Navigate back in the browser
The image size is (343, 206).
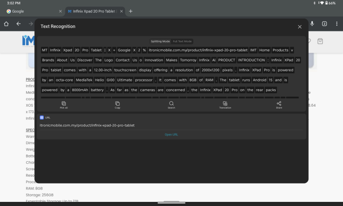point(19,24)
